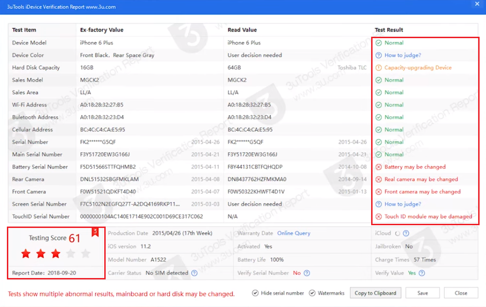This screenshot has height=307, width=486.
Task: Close the verification report window
Action: tap(477, 4)
